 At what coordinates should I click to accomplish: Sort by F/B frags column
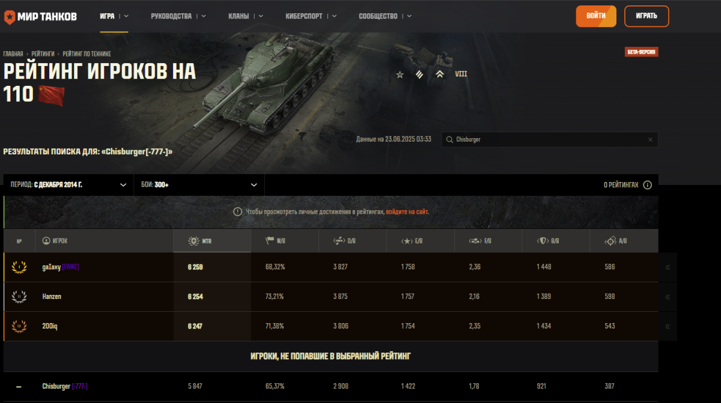(x=488, y=241)
